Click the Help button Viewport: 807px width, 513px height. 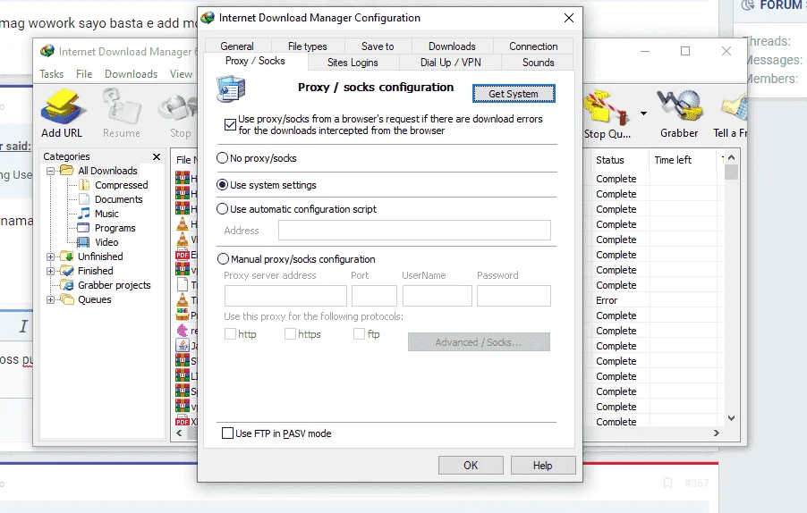[x=542, y=466]
